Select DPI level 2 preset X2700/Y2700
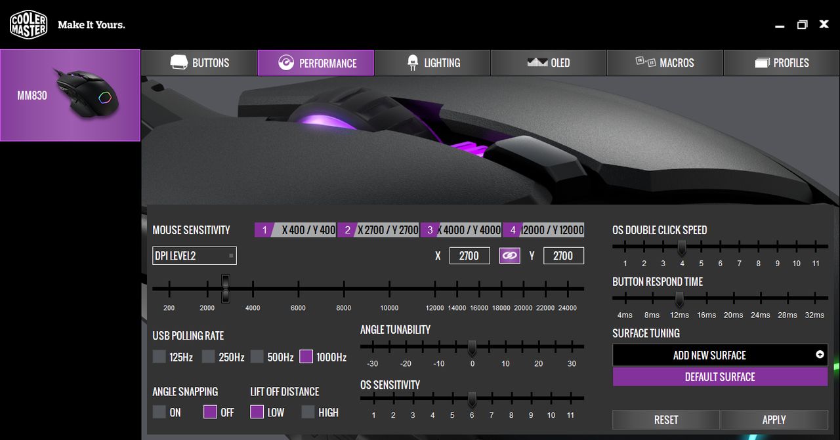This screenshot has width=840, height=440. click(378, 230)
